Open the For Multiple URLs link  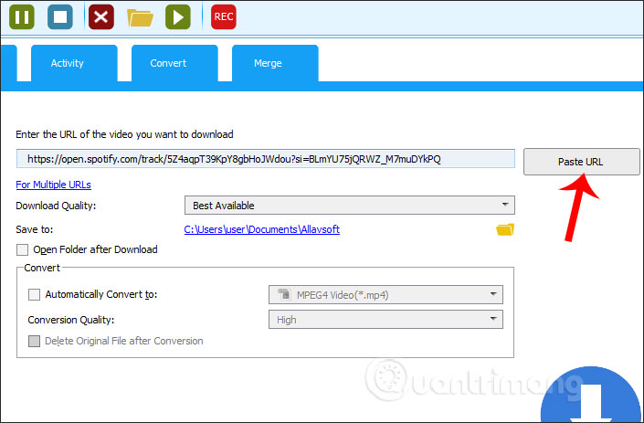[x=53, y=185]
